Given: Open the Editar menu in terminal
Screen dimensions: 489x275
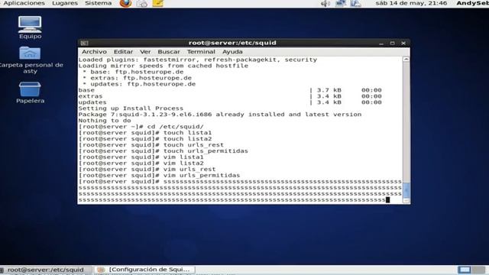Looking at the screenshot, I should pos(123,52).
